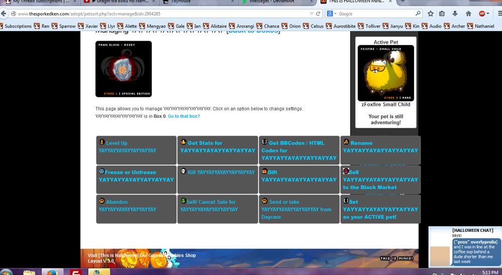This screenshot has width=502, height=275.
Task: Open the Llyr bookmark
Action: pyautogui.click(x=107, y=26)
